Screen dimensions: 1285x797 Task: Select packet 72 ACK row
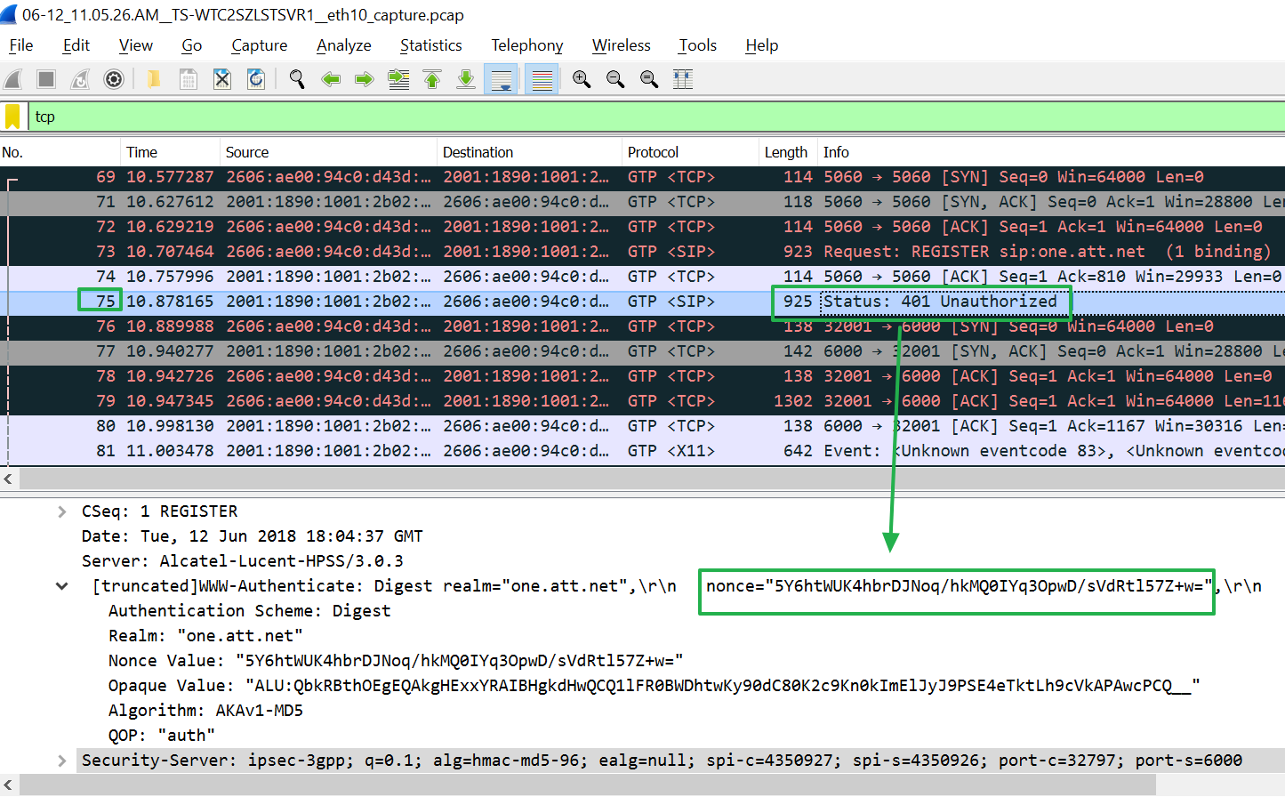[x=642, y=227]
